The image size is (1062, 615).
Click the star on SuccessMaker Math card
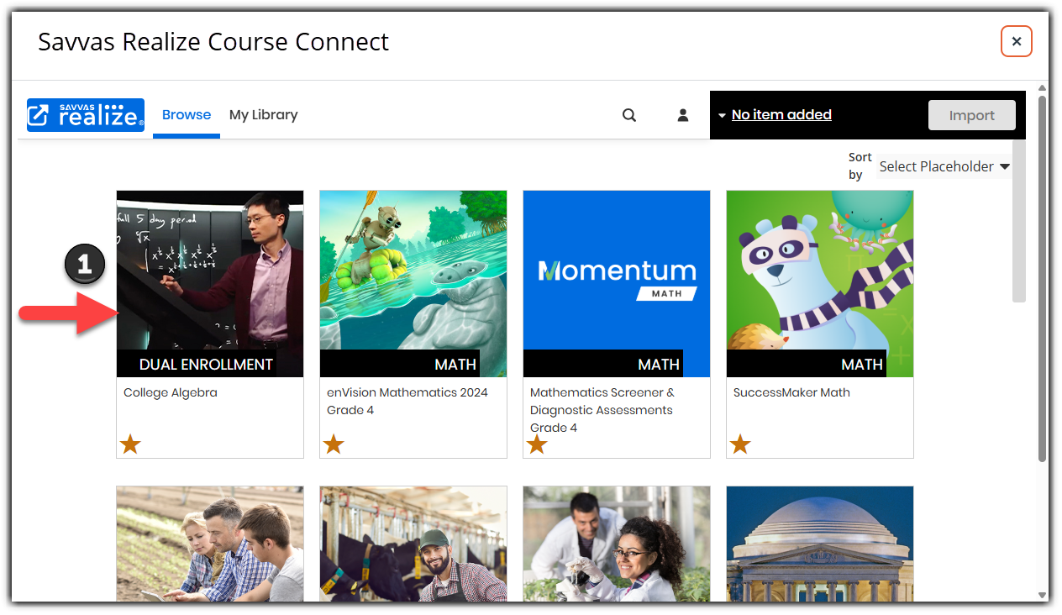[740, 444]
